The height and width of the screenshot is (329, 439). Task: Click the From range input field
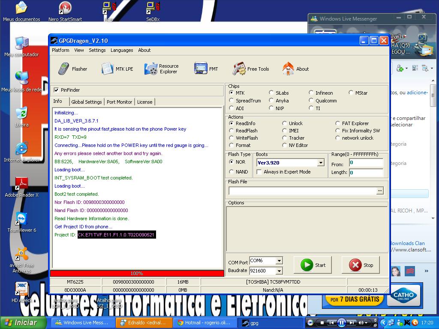[366, 162]
